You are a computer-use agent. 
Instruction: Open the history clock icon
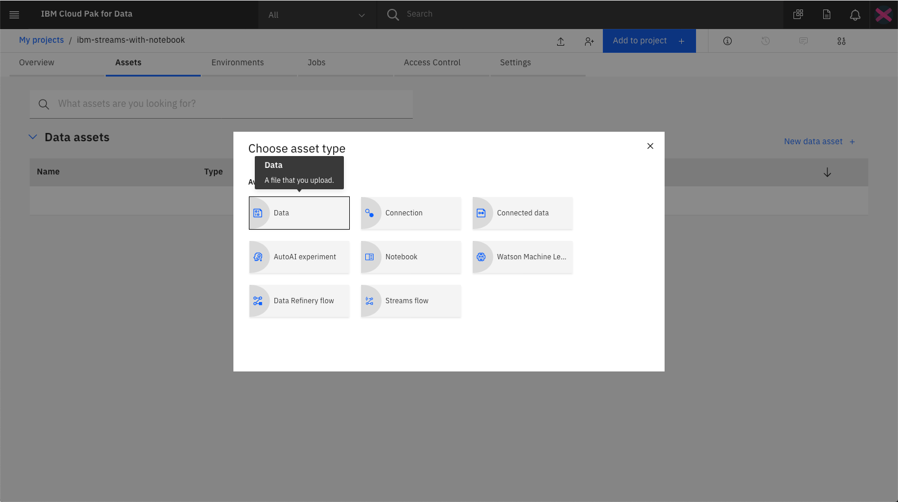[x=766, y=41]
